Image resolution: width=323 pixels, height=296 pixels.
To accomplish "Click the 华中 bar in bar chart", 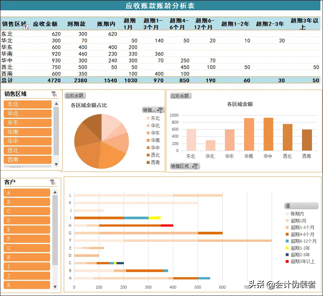I will tap(268, 134).
